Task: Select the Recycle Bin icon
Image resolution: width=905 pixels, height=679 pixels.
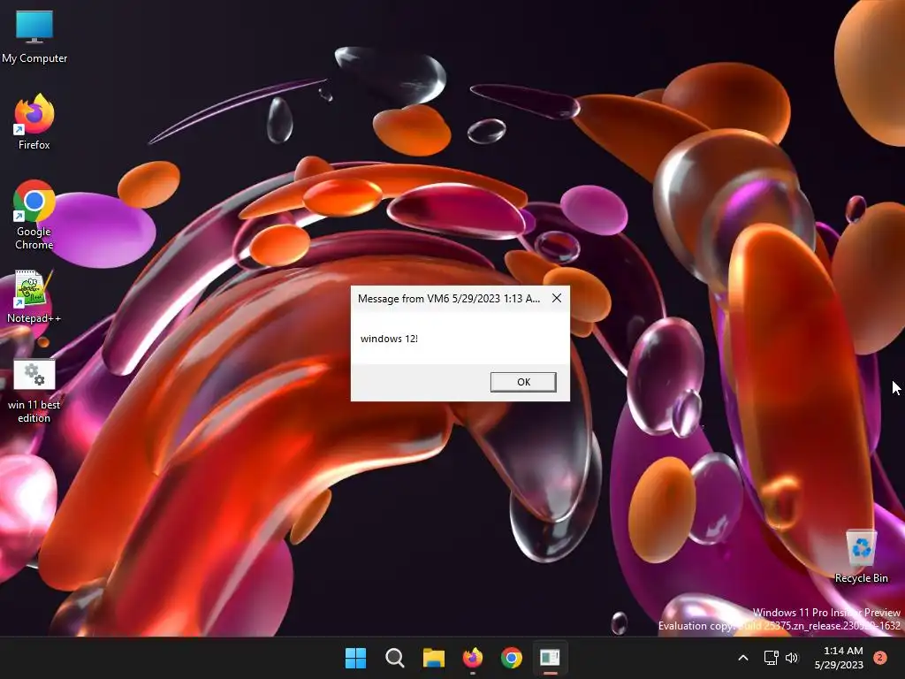Action: pyautogui.click(x=861, y=557)
